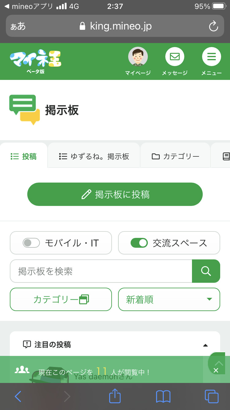Tap Safari reload page icon
This screenshot has width=230, height=410.
pos(213,26)
